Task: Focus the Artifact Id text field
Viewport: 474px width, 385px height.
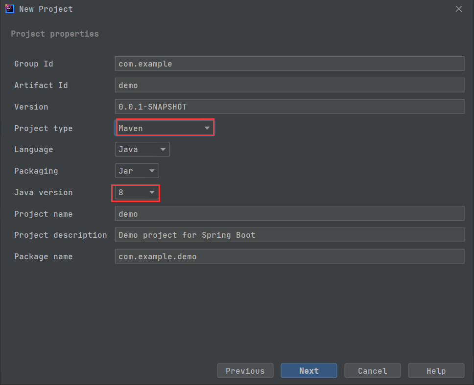Action: (289, 85)
